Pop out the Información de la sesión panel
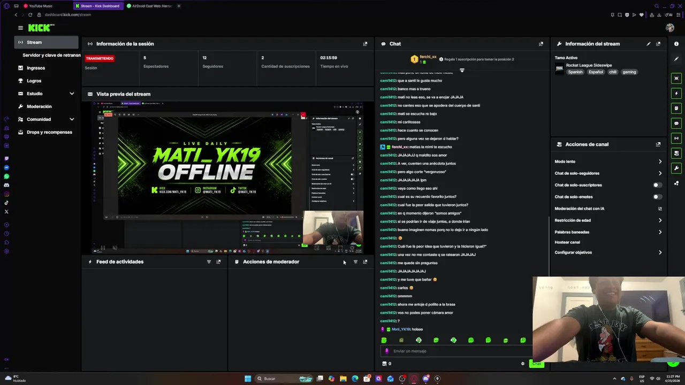This screenshot has height=385, width=685. (365, 44)
